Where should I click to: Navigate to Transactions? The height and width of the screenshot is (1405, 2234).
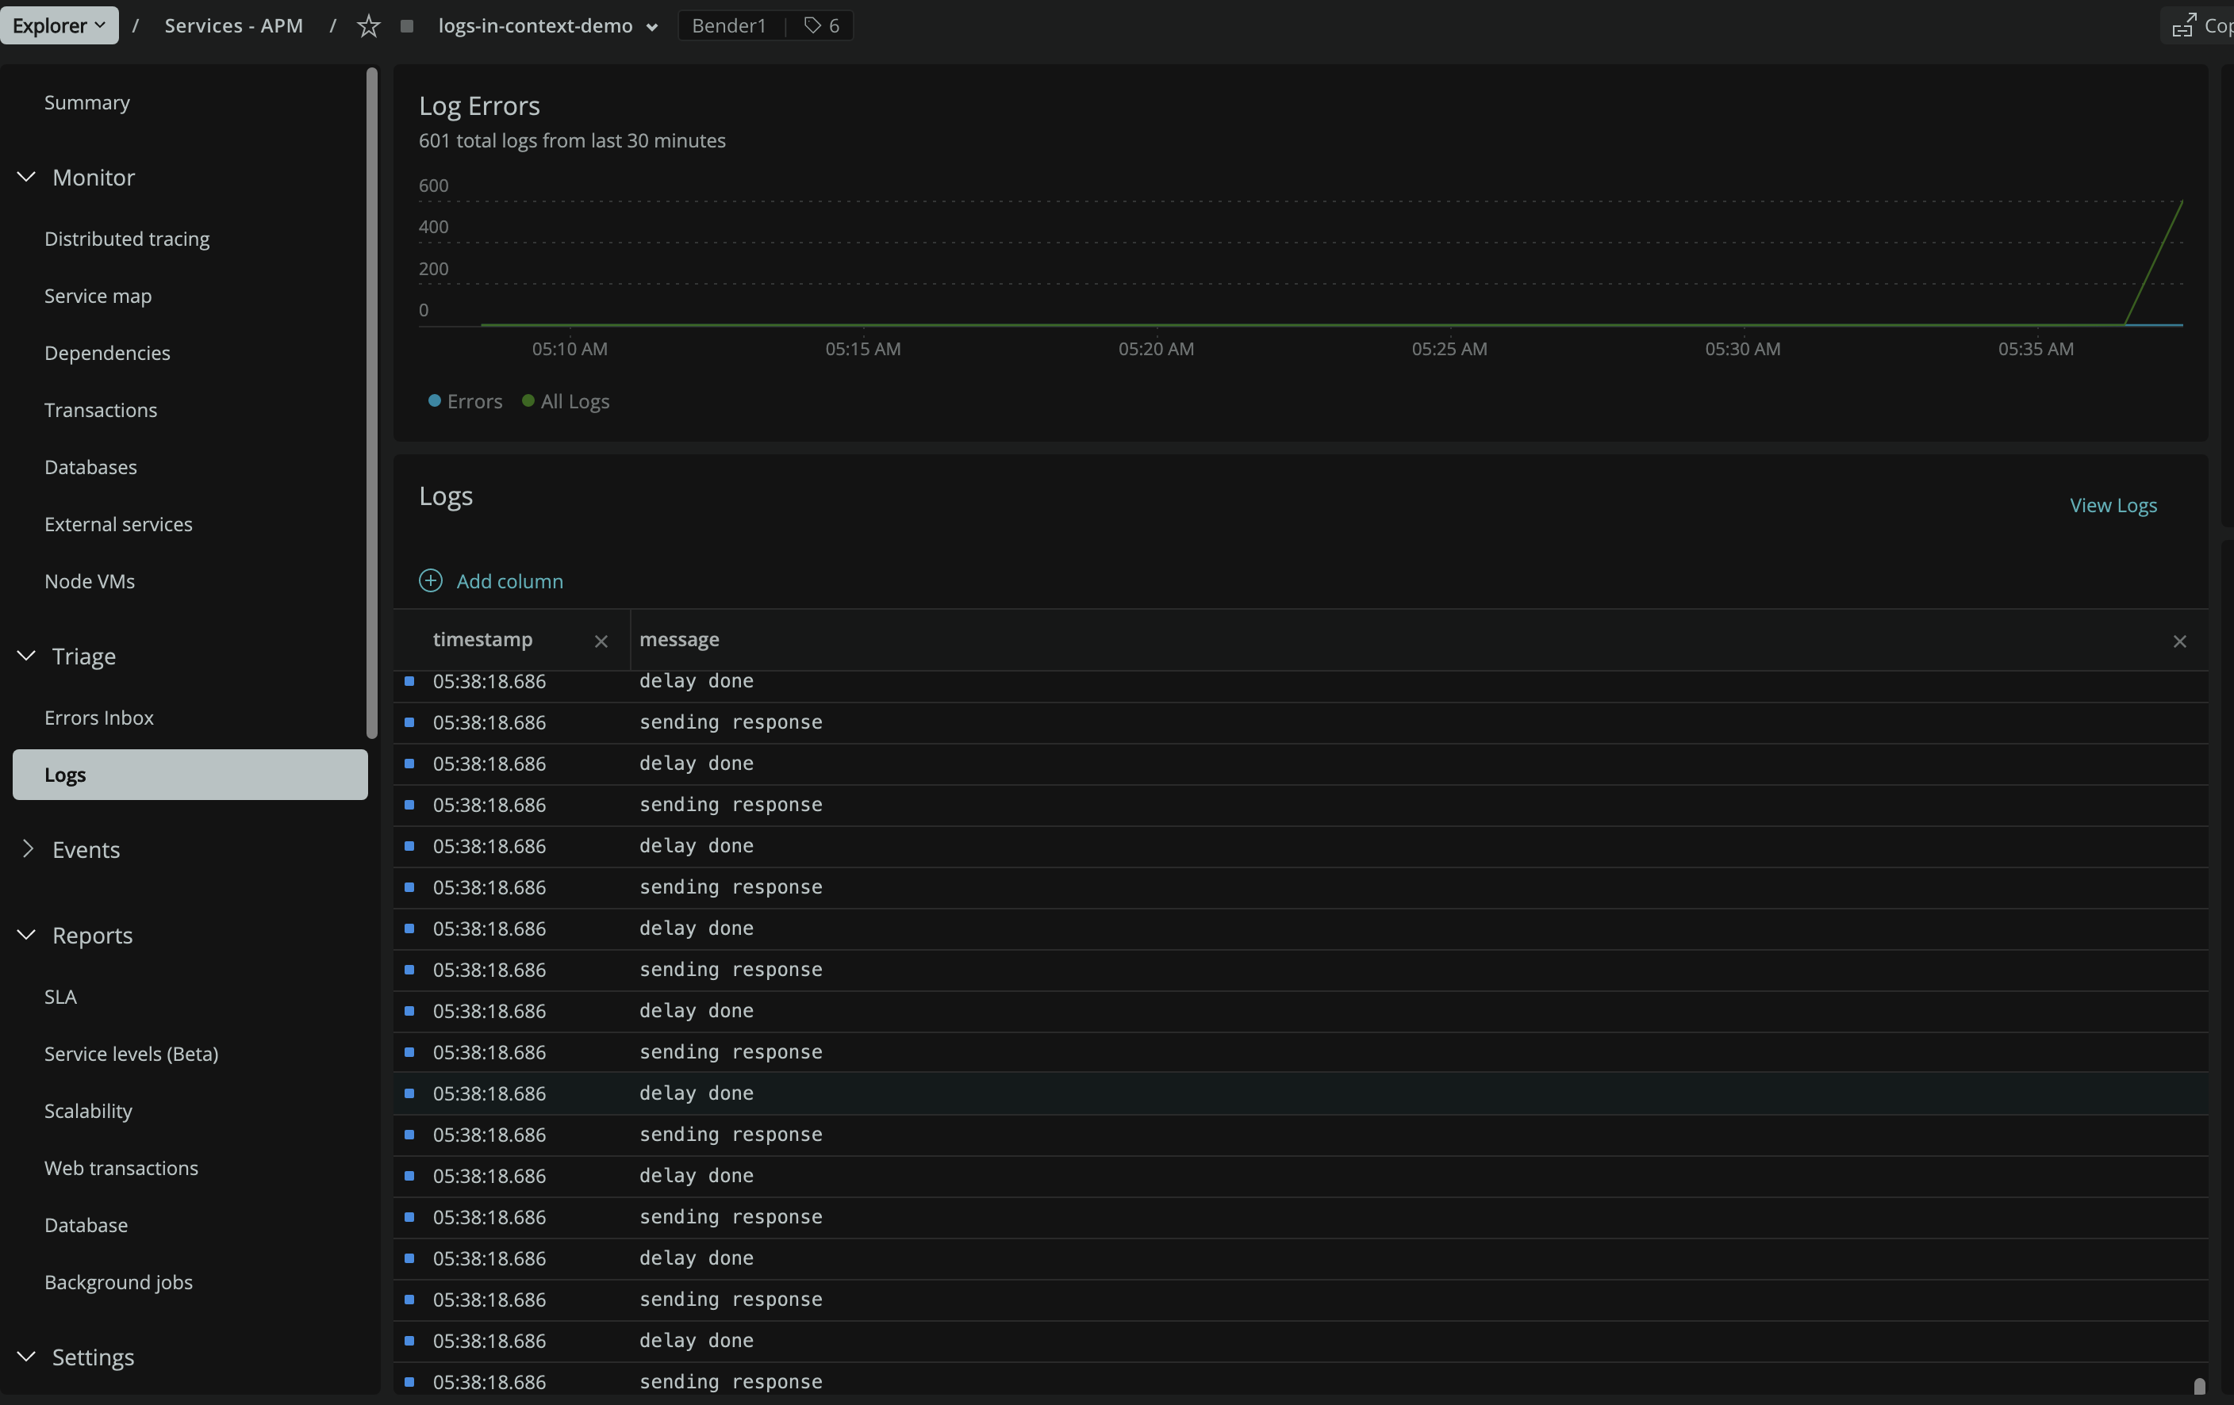click(101, 410)
